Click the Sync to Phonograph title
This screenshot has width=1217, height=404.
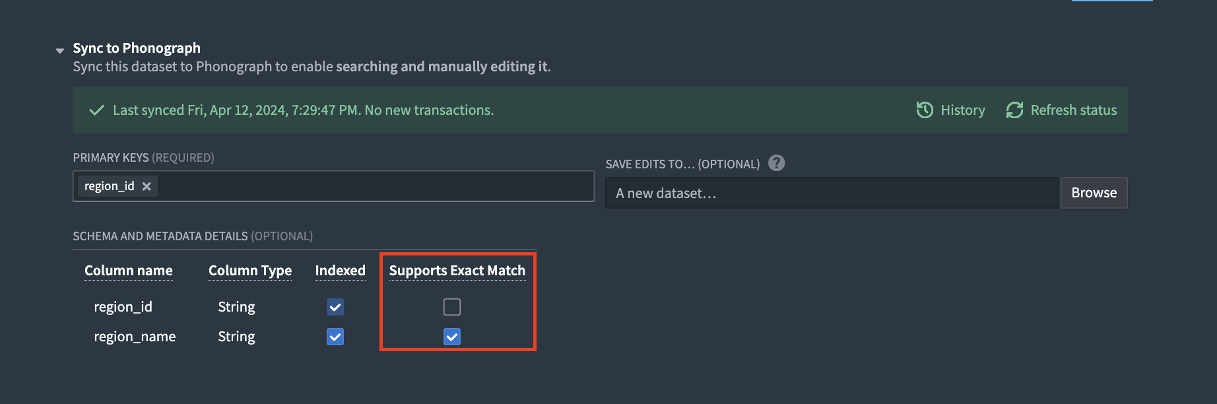point(137,48)
